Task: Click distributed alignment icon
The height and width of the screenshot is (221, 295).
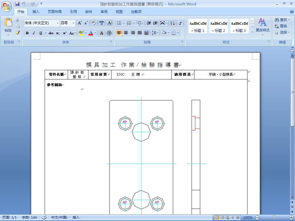Action: coord(146,33)
